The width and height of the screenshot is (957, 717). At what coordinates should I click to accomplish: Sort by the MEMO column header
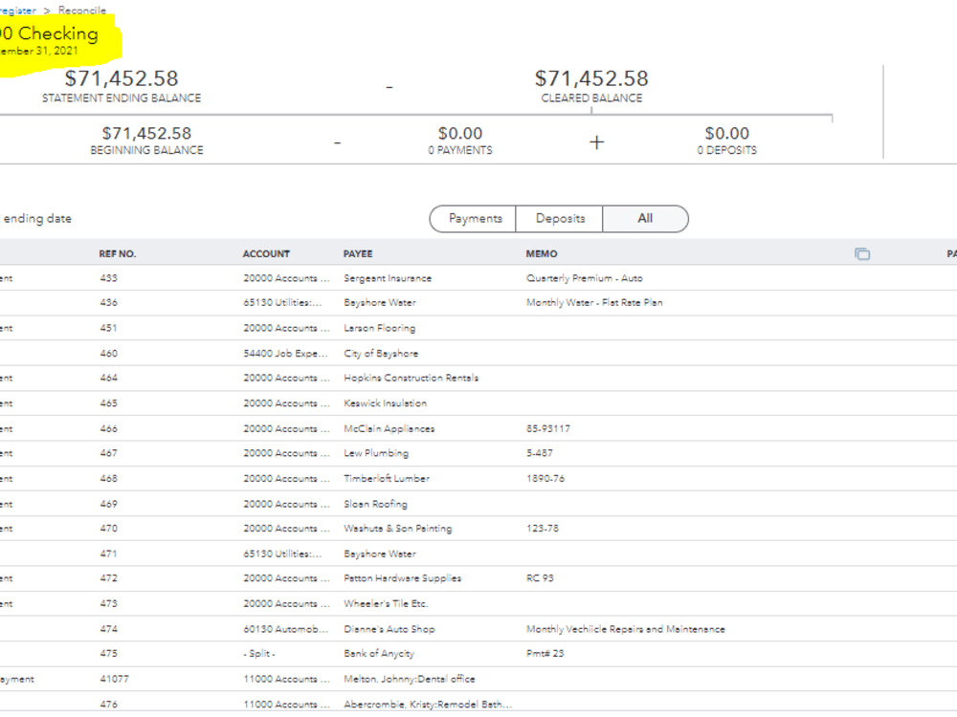(542, 253)
